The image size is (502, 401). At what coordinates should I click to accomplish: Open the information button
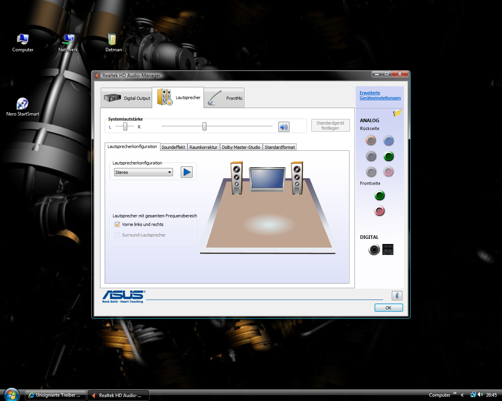pyautogui.click(x=397, y=296)
